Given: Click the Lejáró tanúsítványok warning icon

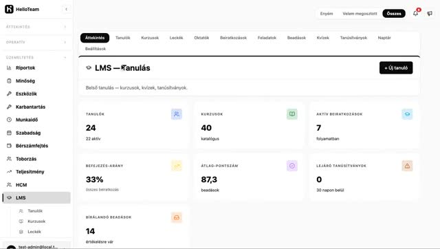Looking at the screenshot, I should [x=407, y=166].
